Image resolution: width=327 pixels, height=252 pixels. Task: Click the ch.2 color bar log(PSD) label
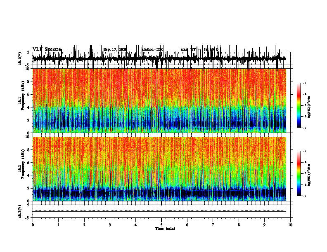pyautogui.click(x=309, y=175)
